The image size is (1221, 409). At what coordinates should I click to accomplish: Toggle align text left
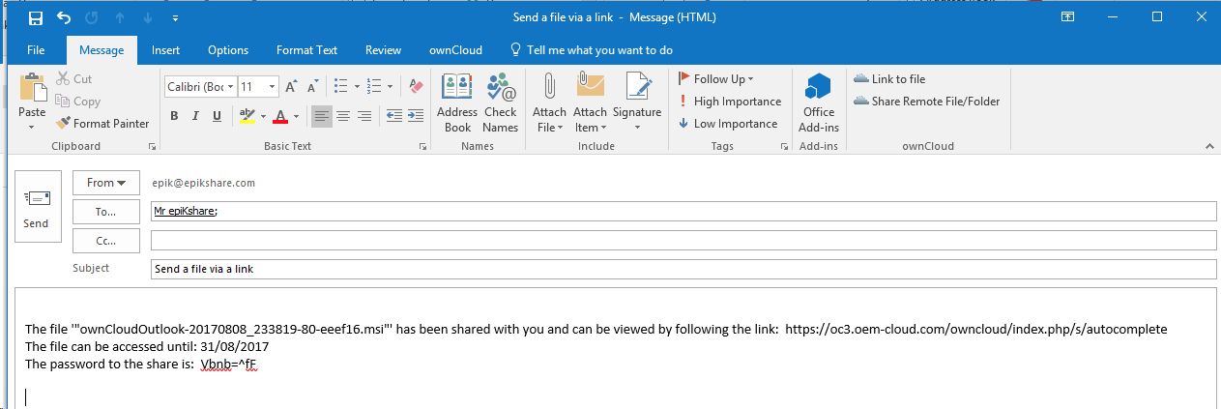[321, 116]
